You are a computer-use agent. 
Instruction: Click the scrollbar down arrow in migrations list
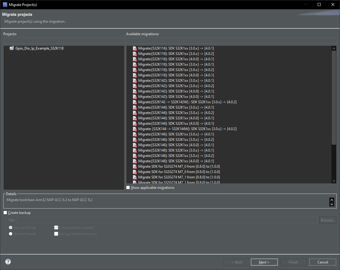point(334,181)
